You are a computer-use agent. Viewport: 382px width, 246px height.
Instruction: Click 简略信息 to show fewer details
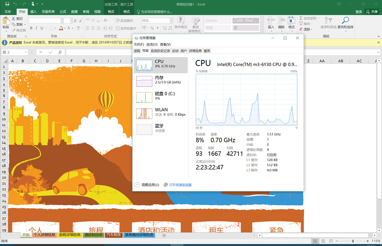click(x=150, y=185)
